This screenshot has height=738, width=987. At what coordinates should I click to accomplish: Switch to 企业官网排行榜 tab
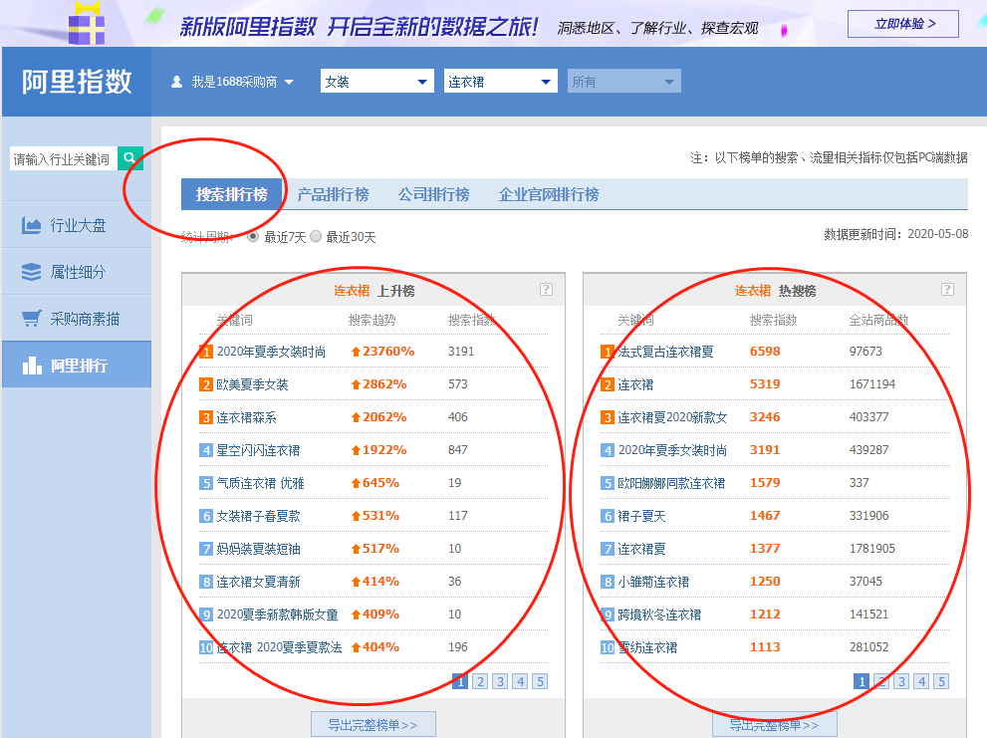(x=548, y=194)
